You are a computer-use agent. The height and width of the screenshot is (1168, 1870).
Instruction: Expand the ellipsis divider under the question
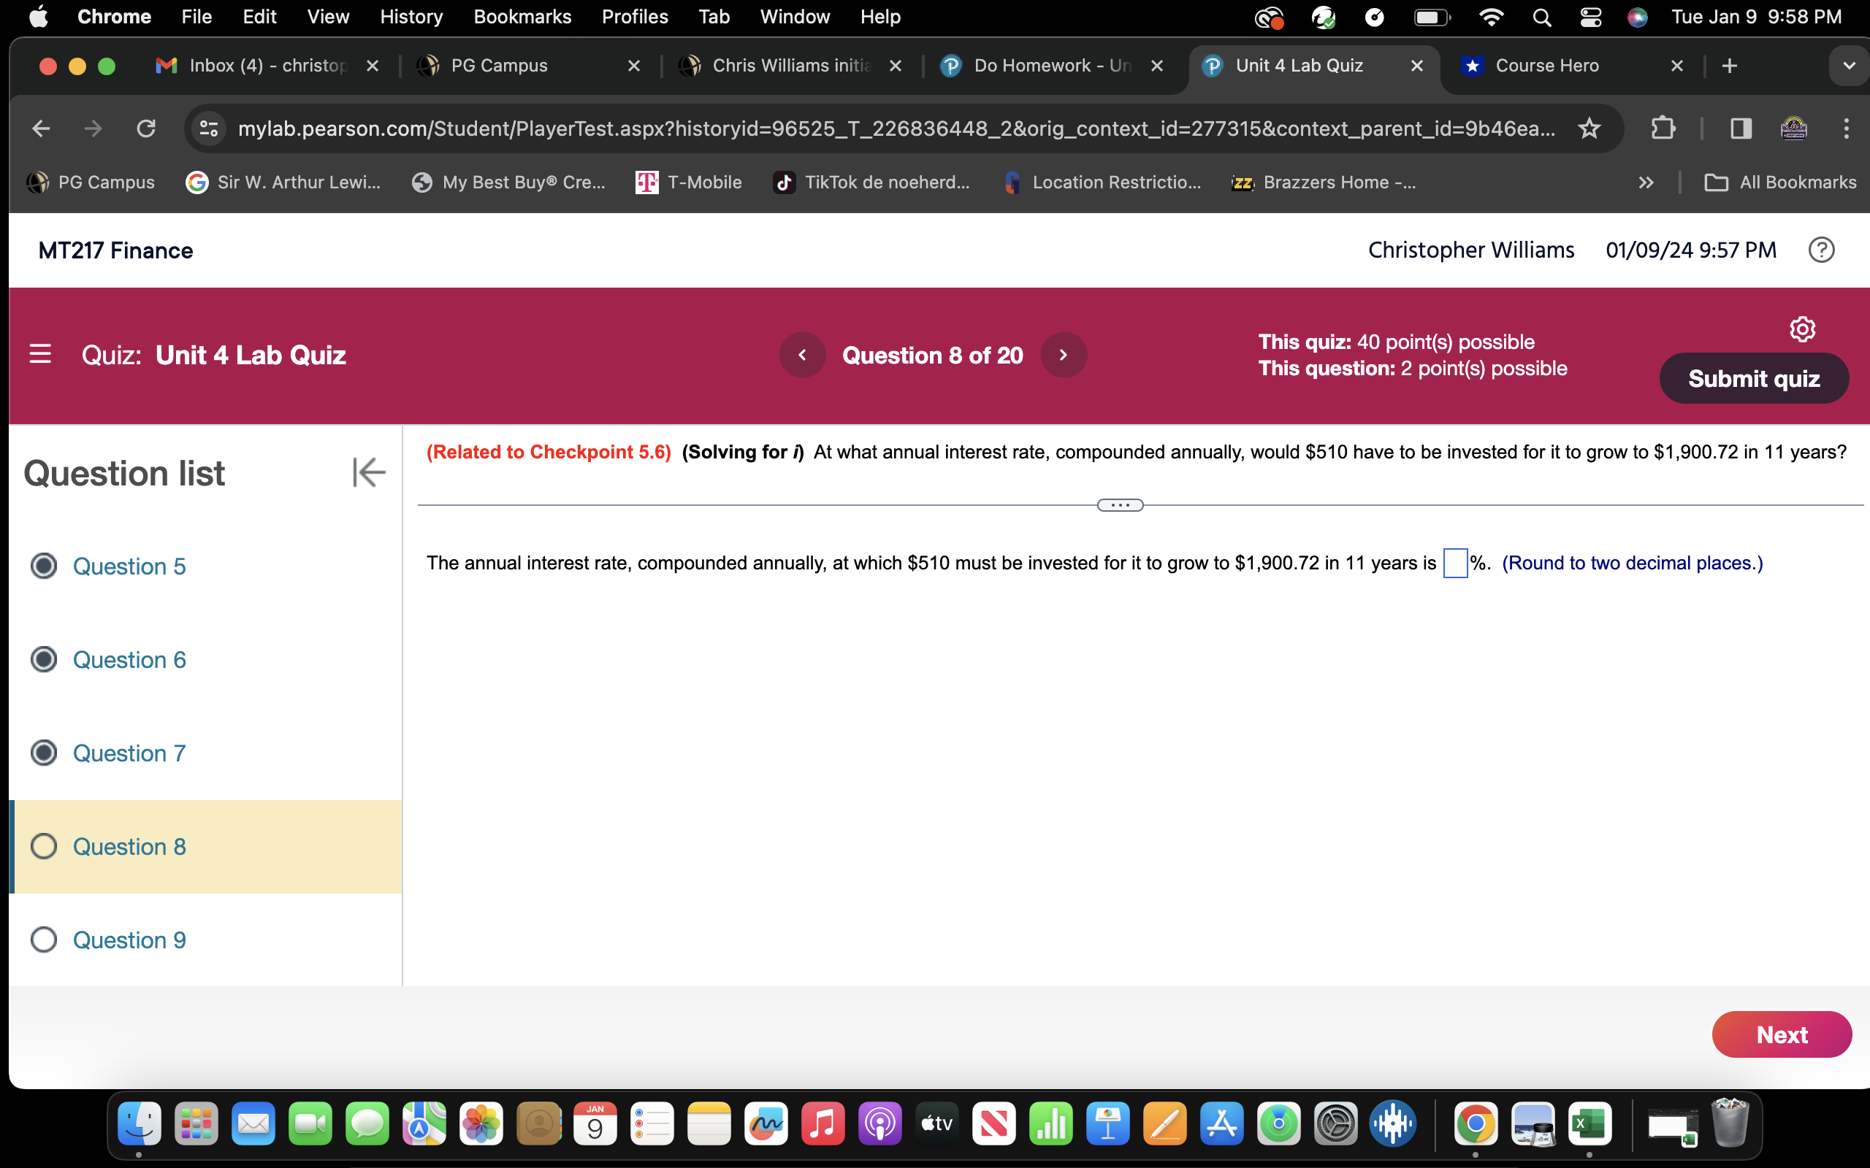[x=1120, y=504]
